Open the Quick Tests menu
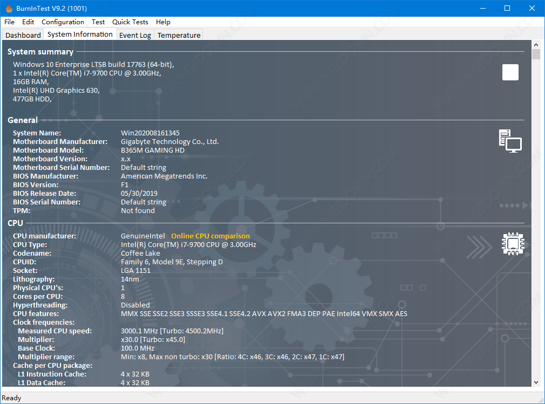Viewport: 545px width, 404px height. click(x=130, y=22)
